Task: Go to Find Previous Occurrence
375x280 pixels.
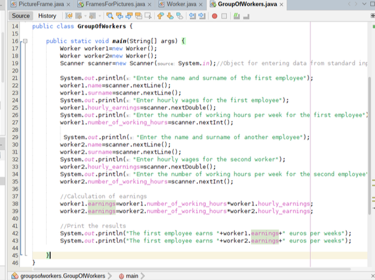Action: click(119, 16)
